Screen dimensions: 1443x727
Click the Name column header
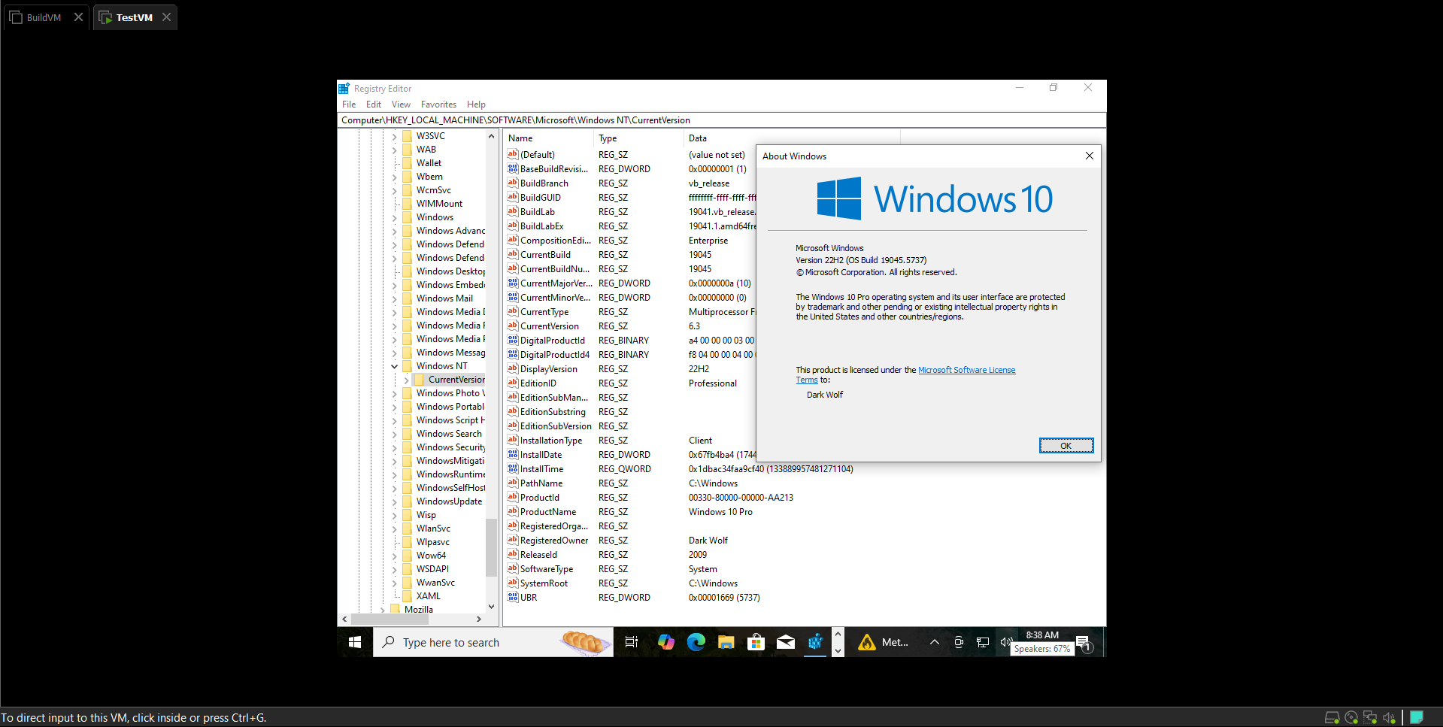point(548,138)
